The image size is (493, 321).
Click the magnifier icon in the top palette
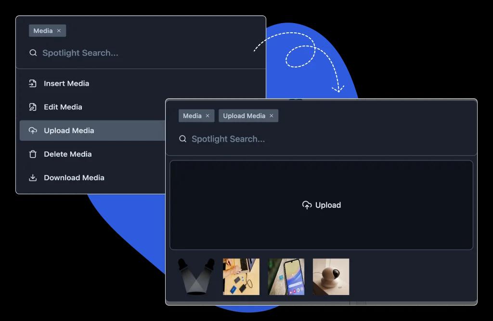[32, 53]
